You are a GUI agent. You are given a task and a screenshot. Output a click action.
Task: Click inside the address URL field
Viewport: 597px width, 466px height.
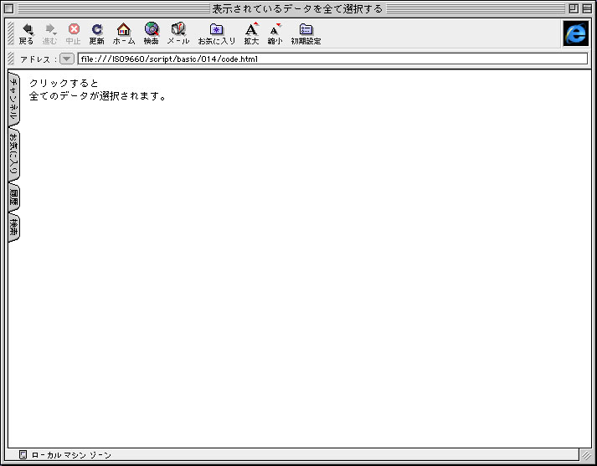point(332,59)
